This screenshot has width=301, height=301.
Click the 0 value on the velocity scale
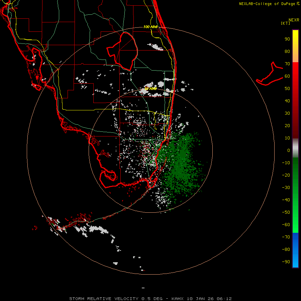tap(289, 150)
